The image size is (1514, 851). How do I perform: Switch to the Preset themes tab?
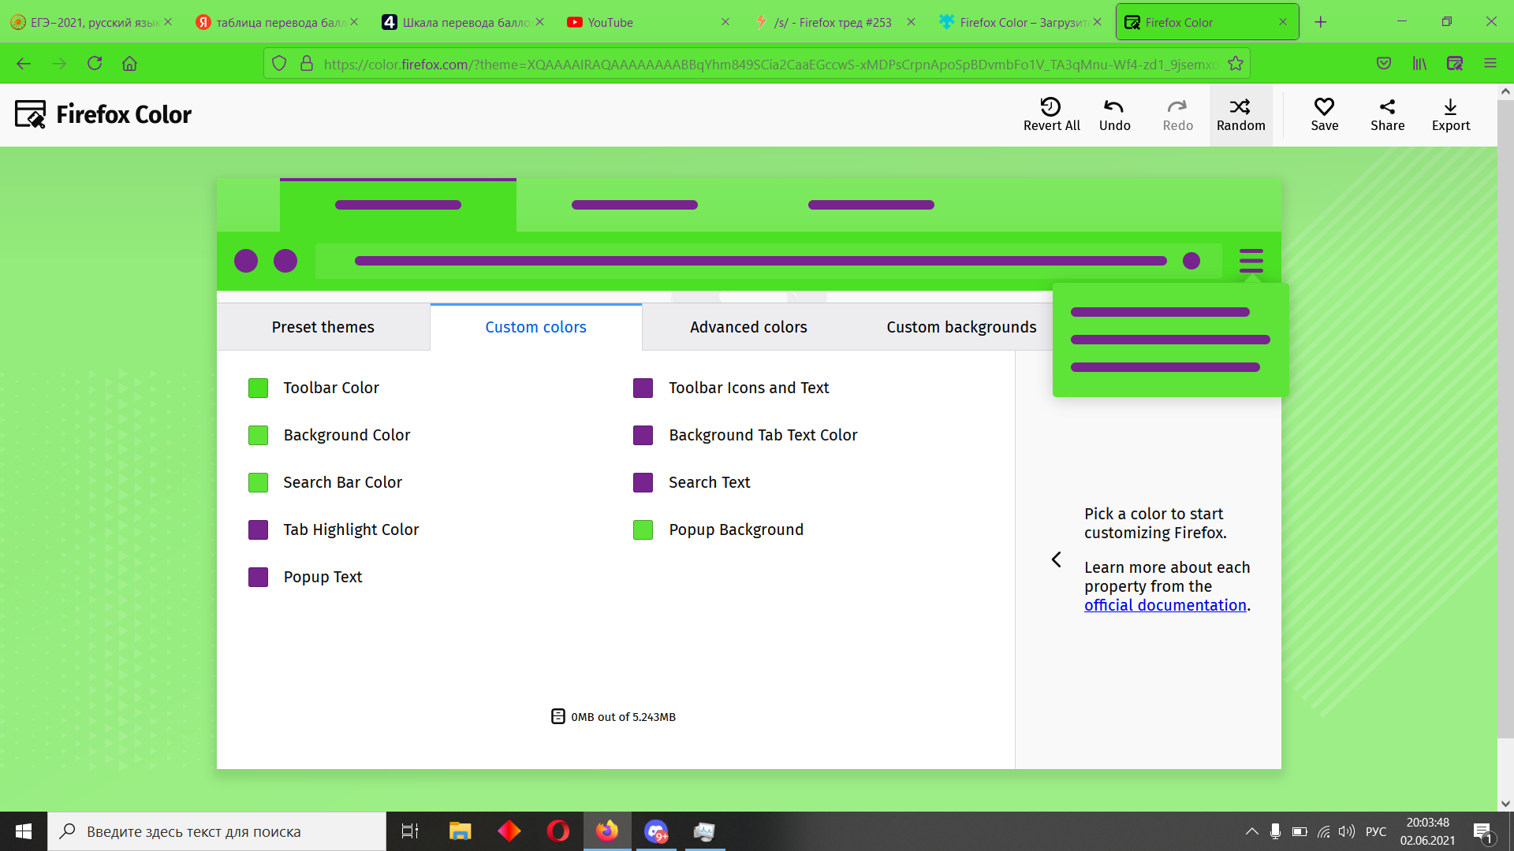pos(323,327)
